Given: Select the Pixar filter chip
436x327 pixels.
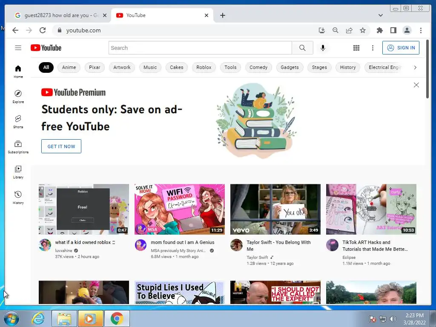Looking at the screenshot, I should 95,67.
